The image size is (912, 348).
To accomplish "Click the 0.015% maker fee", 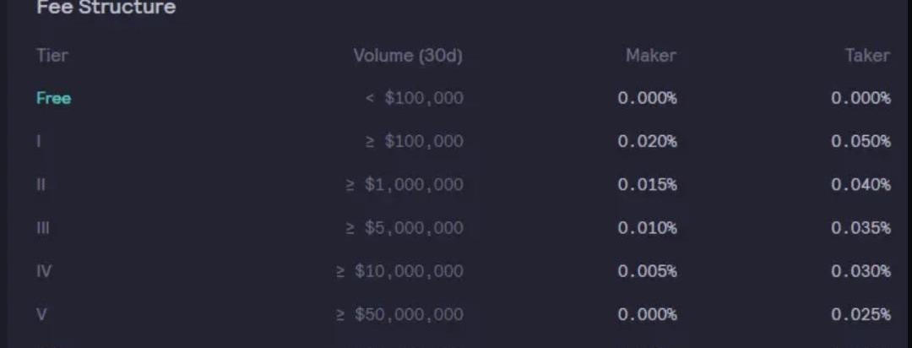I will (648, 184).
